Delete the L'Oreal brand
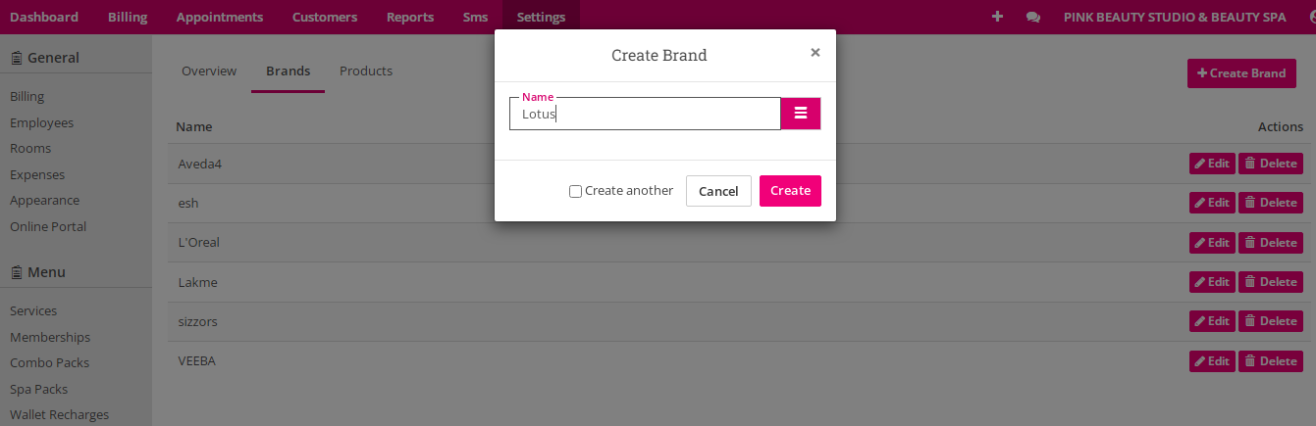 [x=1271, y=243]
